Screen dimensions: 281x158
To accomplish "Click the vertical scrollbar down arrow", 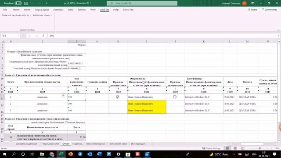I will 279,140.
